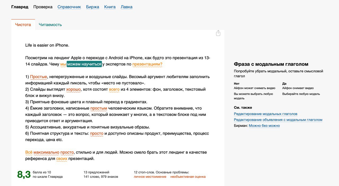Click the highlighted phrase можем научиться
Viewport: 339px width, 186px height.
click(84, 64)
